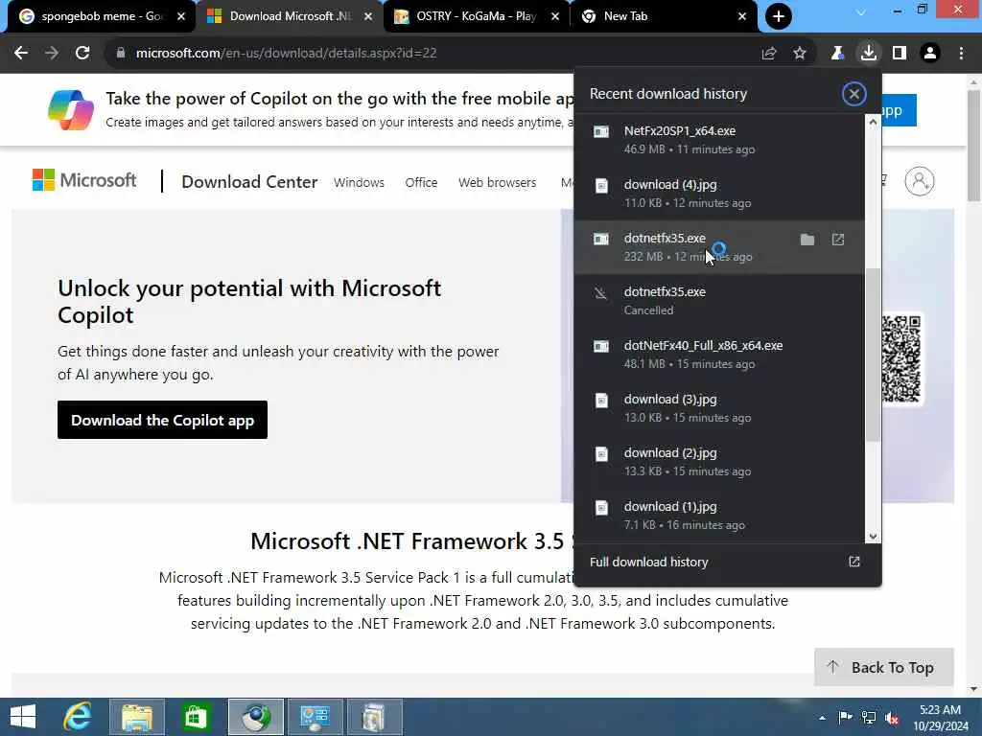Click the taskbar clock and date
This screenshot has width=982, height=736.
click(940, 718)
